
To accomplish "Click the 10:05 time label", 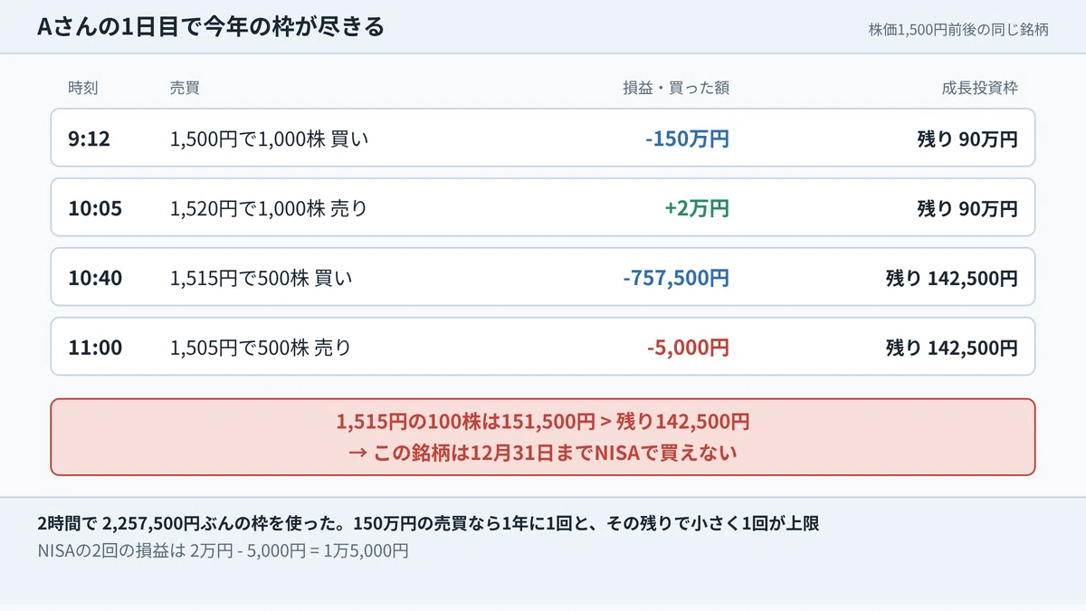I will [95, 209].
